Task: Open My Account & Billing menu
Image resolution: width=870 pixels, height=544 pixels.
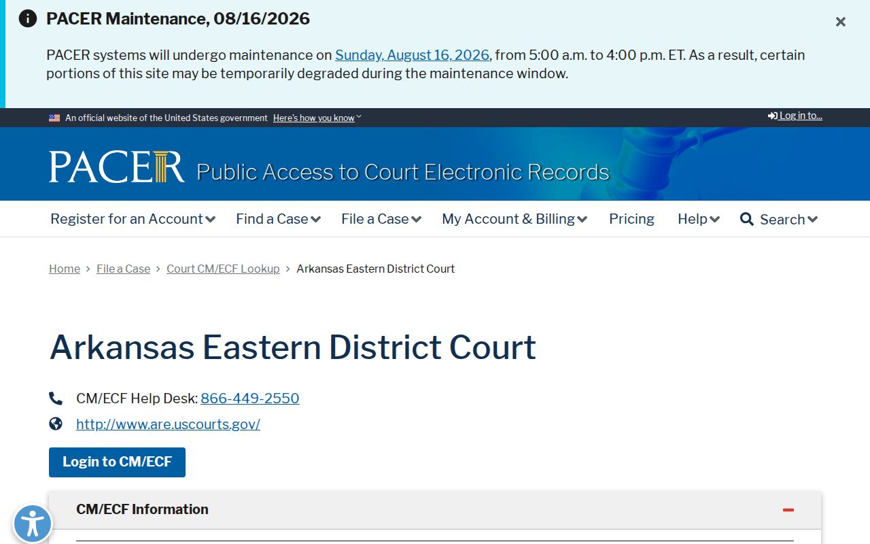Action: (x=515, y=219)
